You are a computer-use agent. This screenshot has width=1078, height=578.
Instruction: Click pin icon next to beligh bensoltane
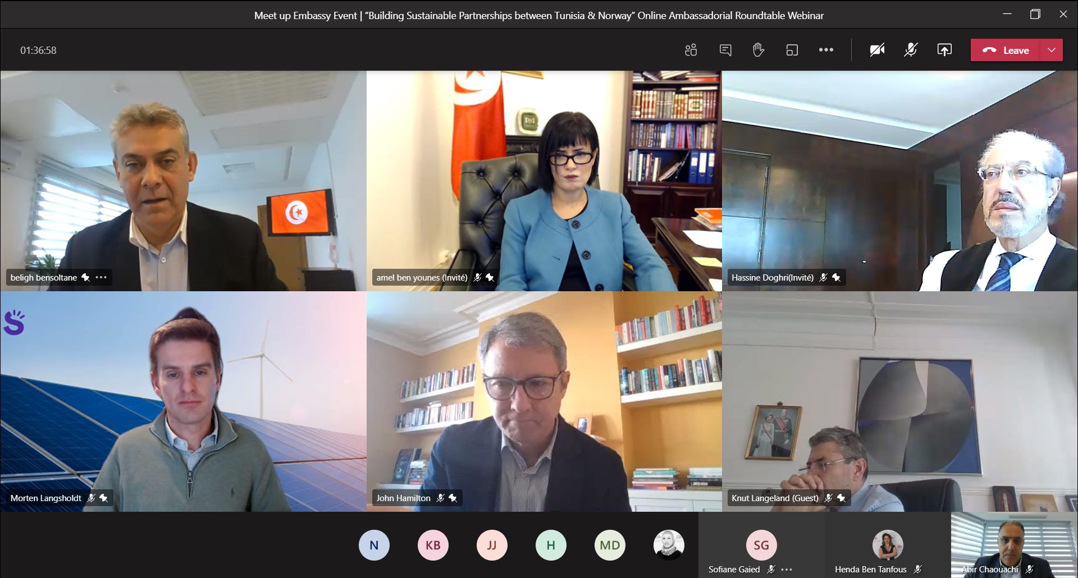click(85, 277)
